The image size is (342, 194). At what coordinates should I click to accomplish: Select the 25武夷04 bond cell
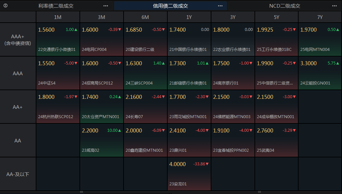(x=276, y=140)
